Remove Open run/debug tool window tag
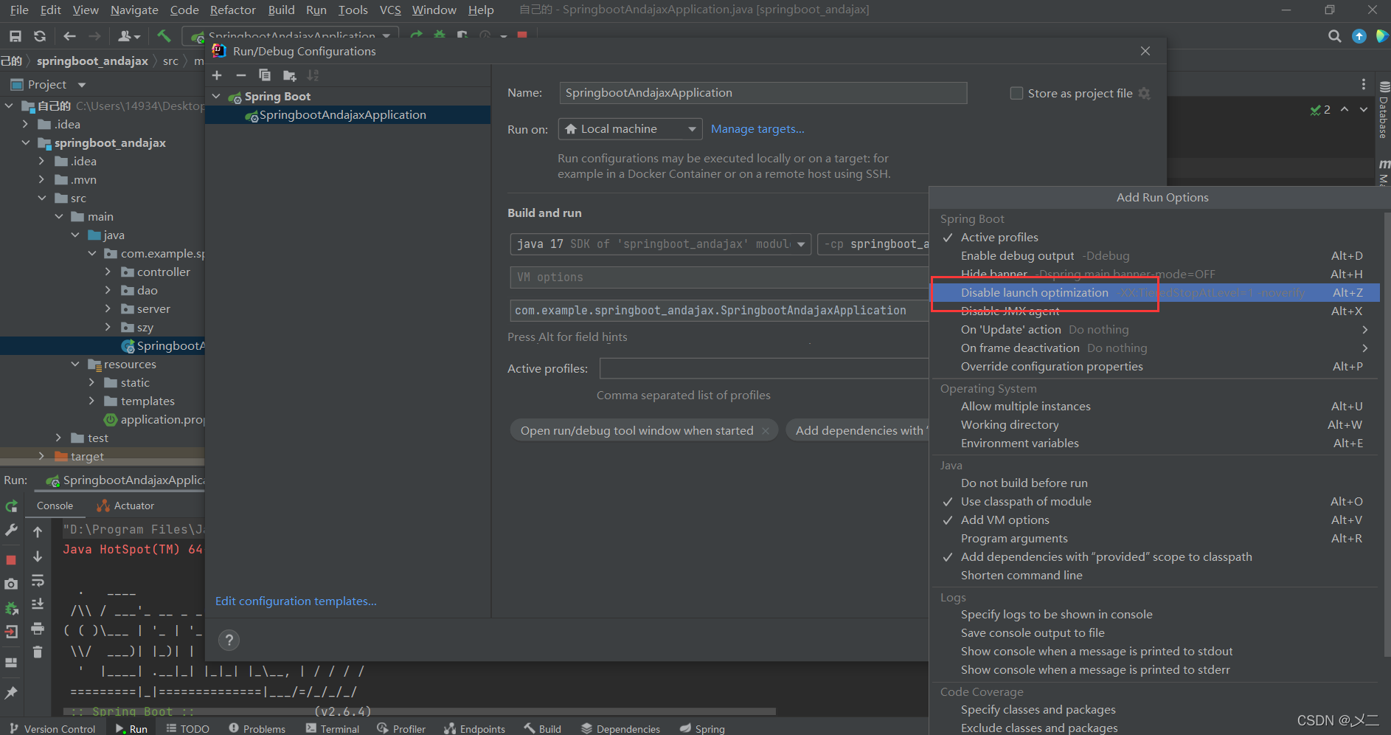 [x=766, y=431]
